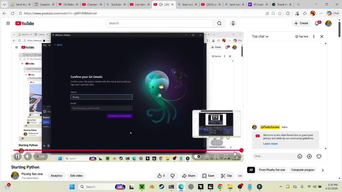
Task: Click the magnifier search button
Action: 219,23
